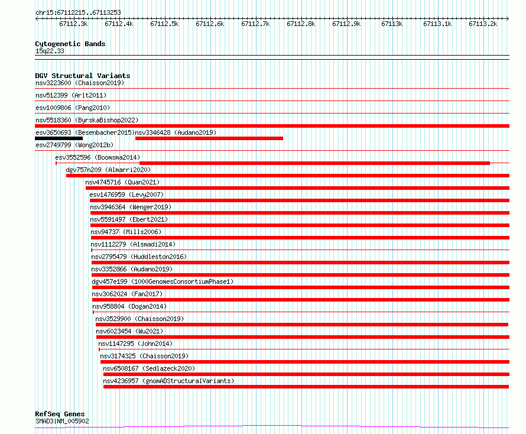The image size is (526, 434).
Task: Select the nsv3346428 (Audano2019) label
Action: click(176, 132)
